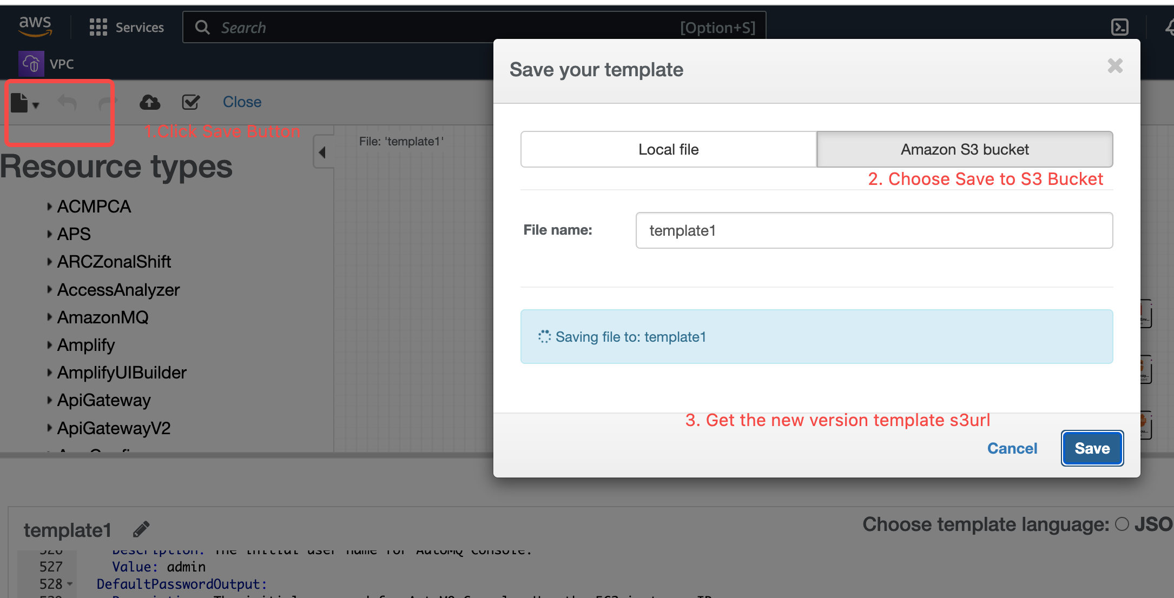Screen dimensions: 1174x598
Task: Focus the AWS console search field
Action: click(x=474, y=28)
